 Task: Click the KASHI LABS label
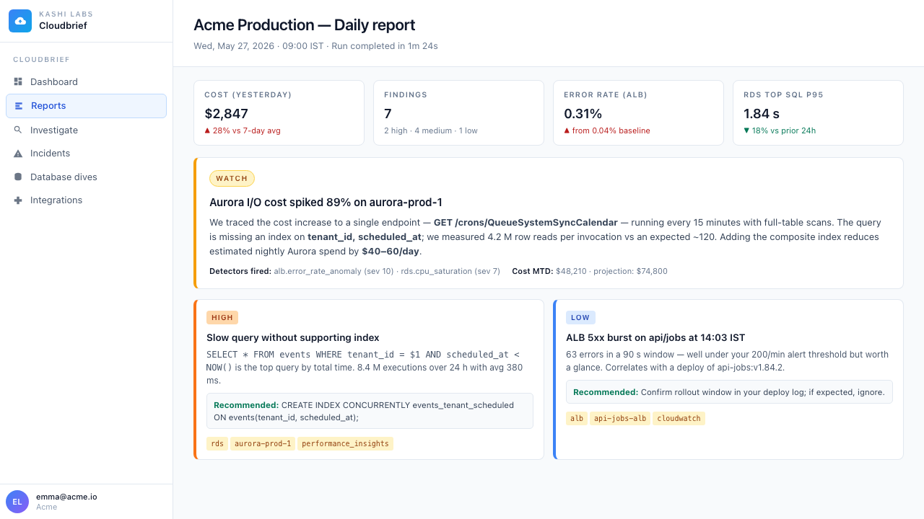click(x=66, y=14)
